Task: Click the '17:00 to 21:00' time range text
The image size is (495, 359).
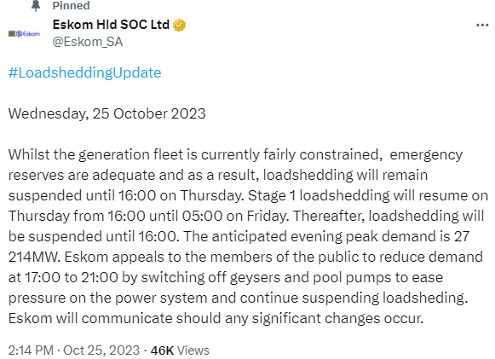Action: (72, 277)
